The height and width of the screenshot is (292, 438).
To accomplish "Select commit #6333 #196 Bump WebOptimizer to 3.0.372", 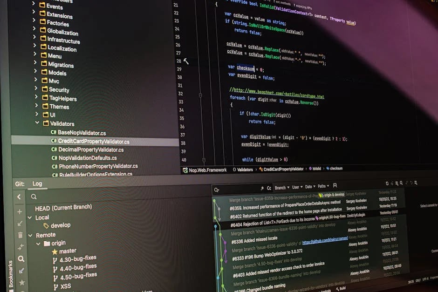I will coord(267,255).
